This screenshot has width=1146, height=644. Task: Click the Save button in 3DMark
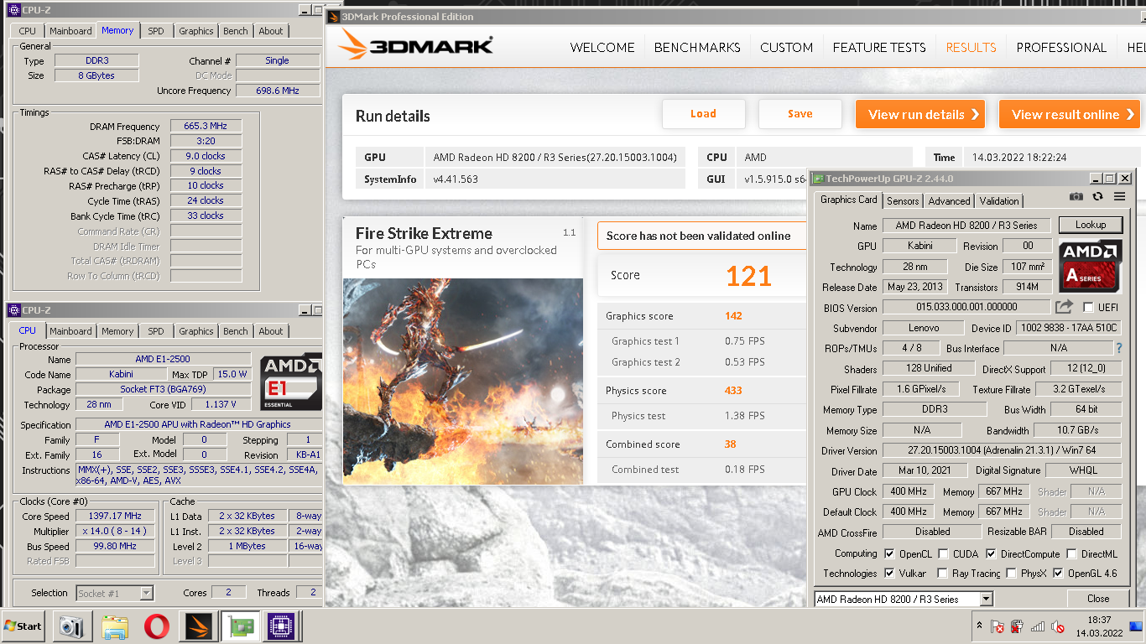(x=800, y=114)
